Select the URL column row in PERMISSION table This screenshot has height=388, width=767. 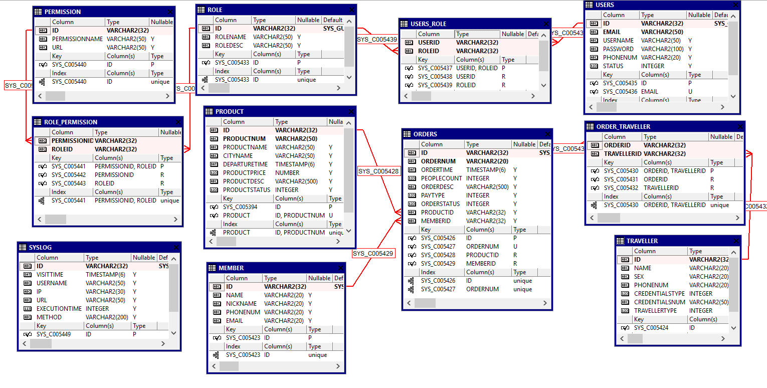click(104, 48)
